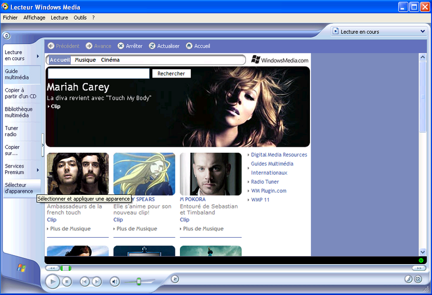Open Copier à partir d'un CD
The image size is (432, 295).
click(x=22, y=93)
